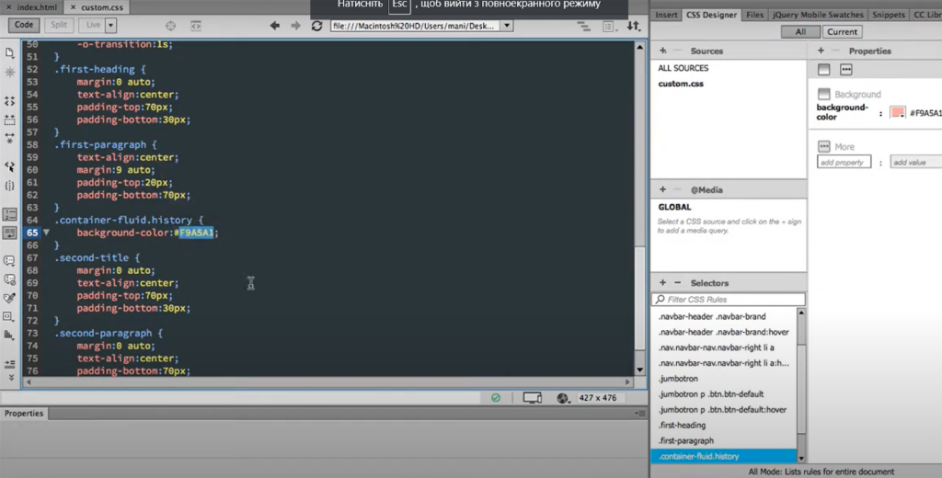Image resolution: width=942 pixels, height=478 pixels.
Task: Click the Inspect crosshair icon in toolbar
Action: (170, 26)
